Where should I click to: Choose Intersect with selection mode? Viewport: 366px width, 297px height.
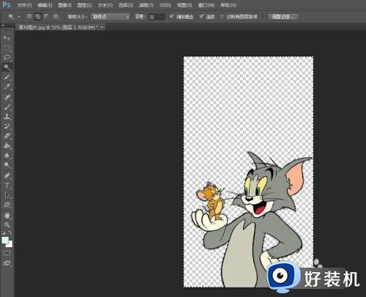[56, 16]
